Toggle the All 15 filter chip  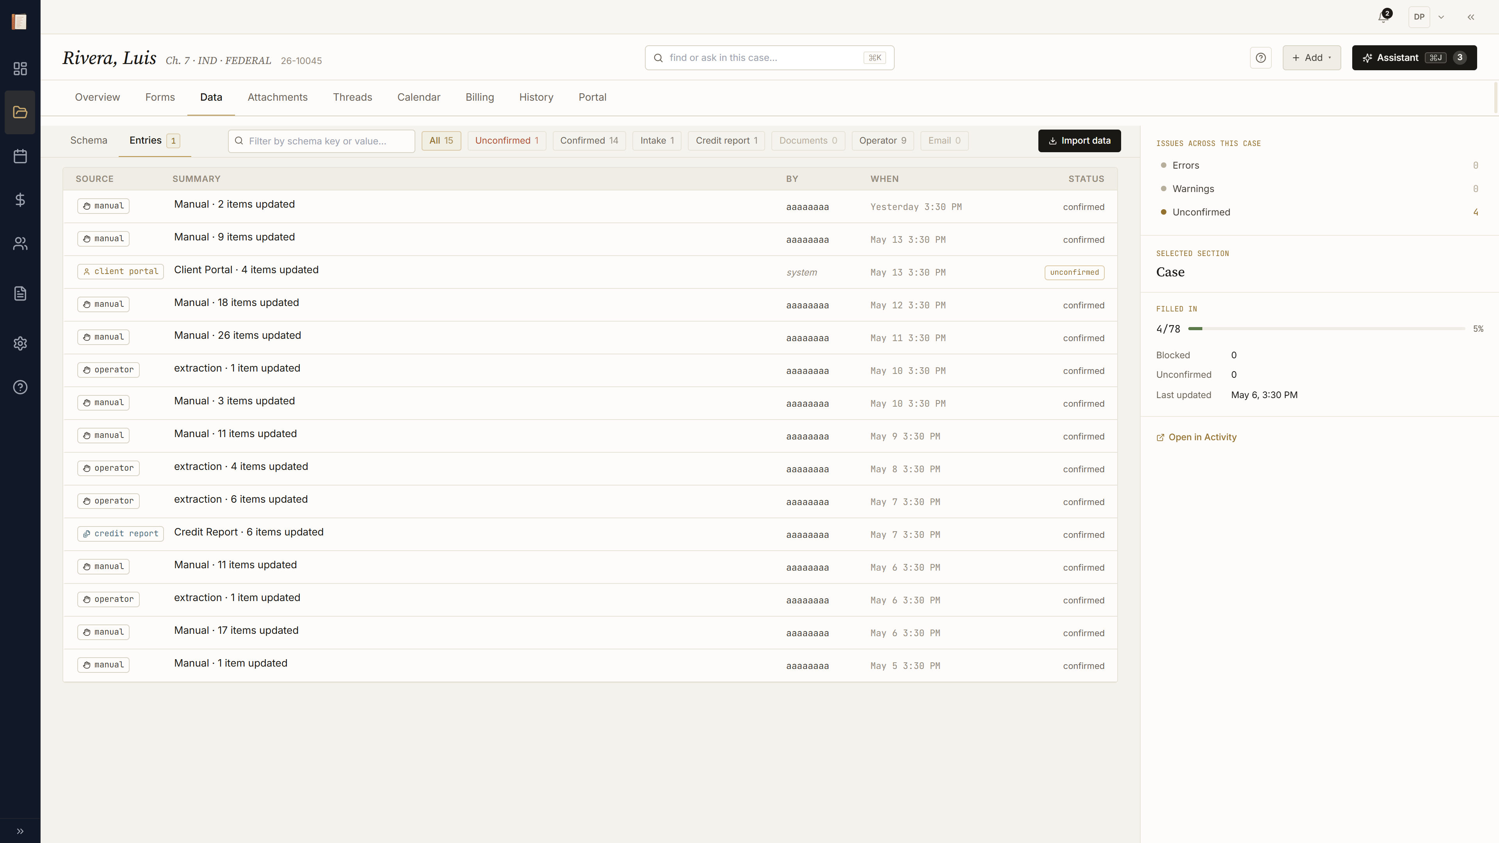click(x=441, y=140)
